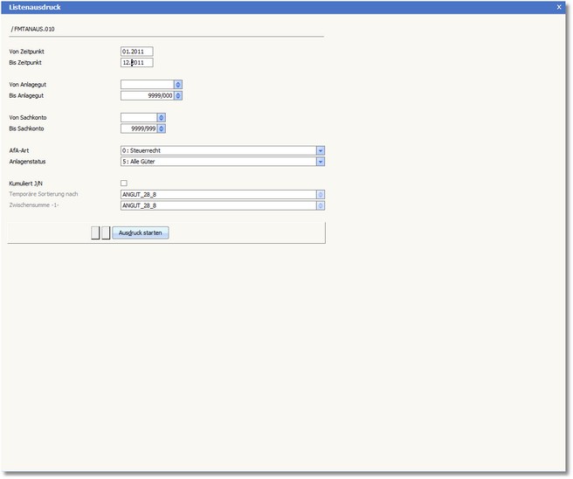Click Temporäre Sortierung nach lookup icon
573x479 pixels.
[321, 194]
